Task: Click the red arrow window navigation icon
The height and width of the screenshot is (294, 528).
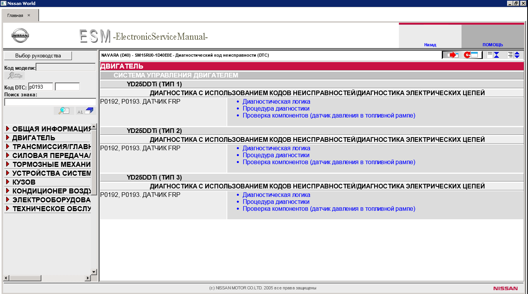Action: click(x=452, y=55)
